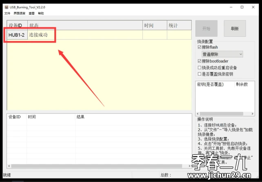Click the key list horizontal scrollbar thumb
The image size is (262, 182).
click(x=222, y=114)
